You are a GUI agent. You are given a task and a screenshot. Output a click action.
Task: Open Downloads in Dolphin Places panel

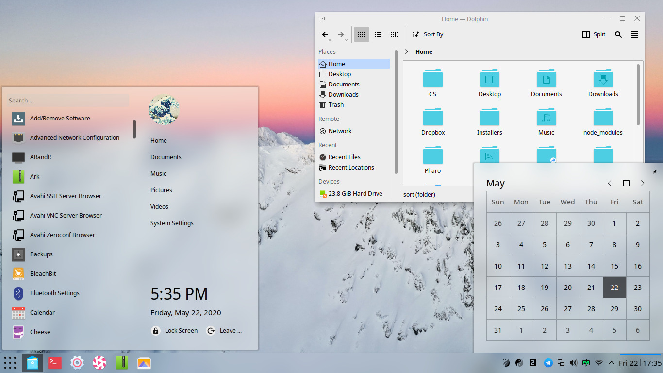(354, 94)
